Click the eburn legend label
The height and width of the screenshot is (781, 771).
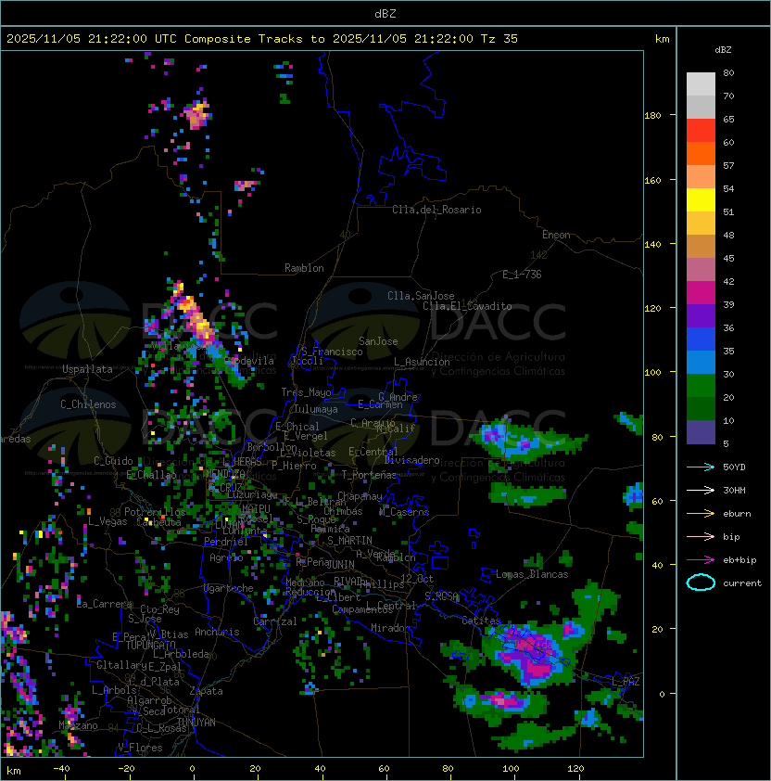click(x=737, y=514)
